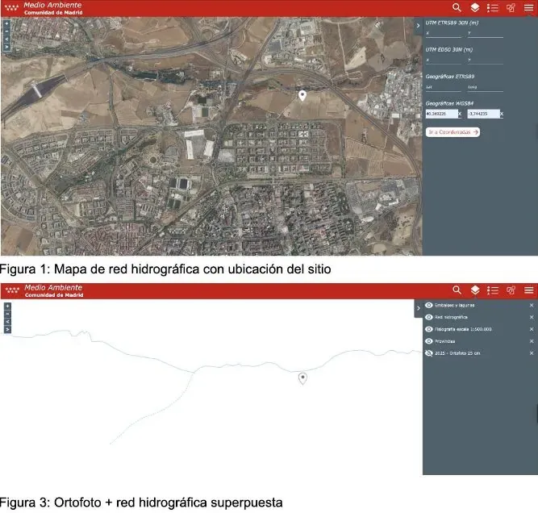Clear the WGS84 longitude value
Screen dimensions: 538x513
pyautogui.click(x=502, y=114)
